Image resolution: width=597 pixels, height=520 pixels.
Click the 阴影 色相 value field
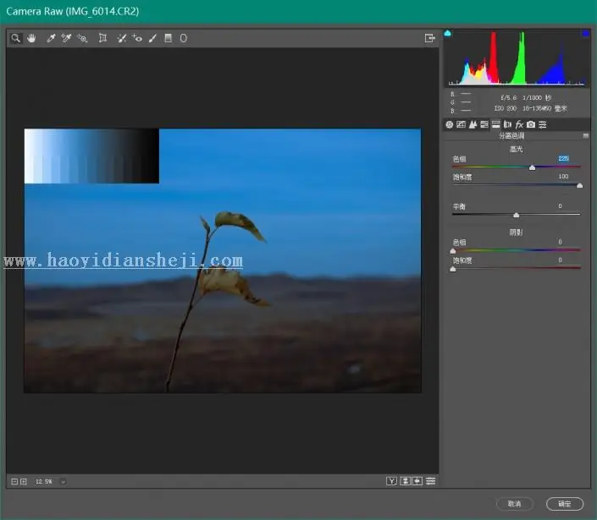click(x=560, y=242)
